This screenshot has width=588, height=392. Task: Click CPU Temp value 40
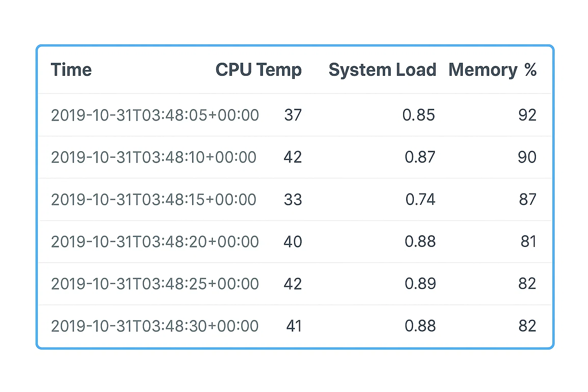(x=293, y=242)
